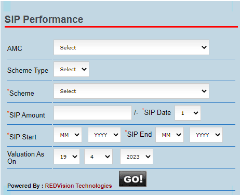Click the GO! button
This screenshot has width=240, height=195.
pos(132,179)
